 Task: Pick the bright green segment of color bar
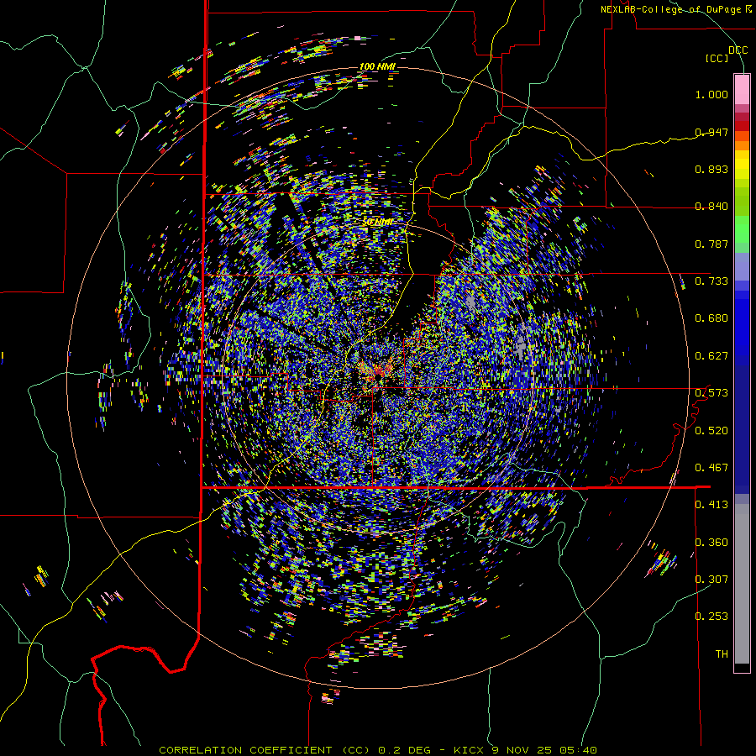(x=742, y=229)
